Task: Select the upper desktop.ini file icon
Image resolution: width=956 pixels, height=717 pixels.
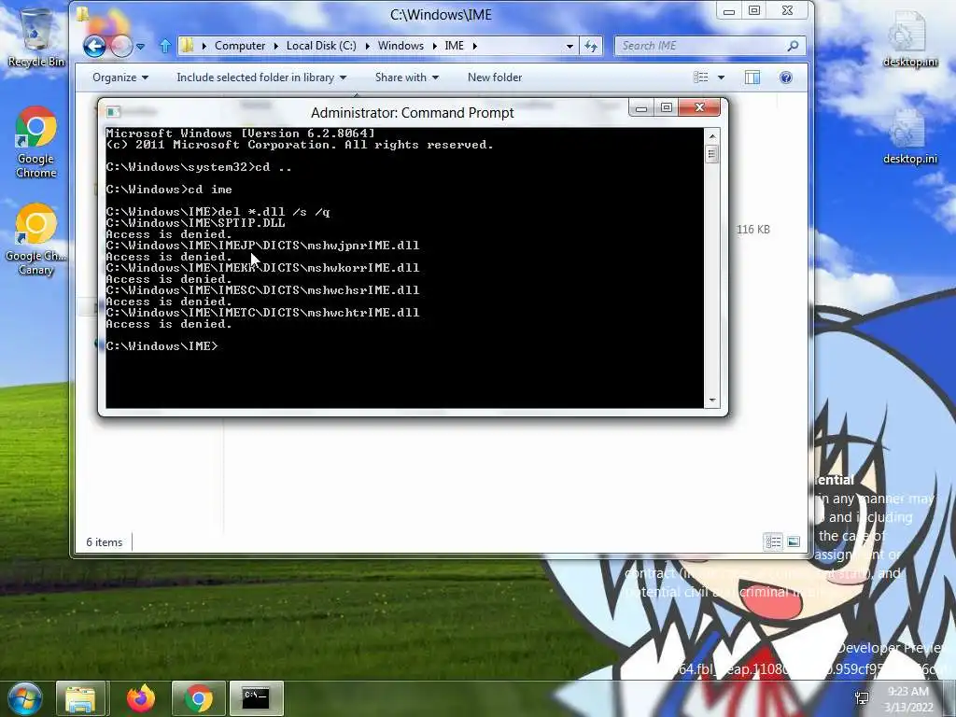Action: coord(910,38)
